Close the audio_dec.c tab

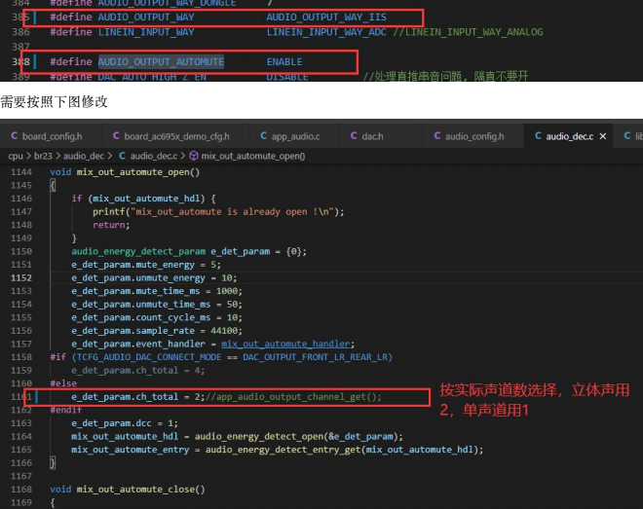603,136
